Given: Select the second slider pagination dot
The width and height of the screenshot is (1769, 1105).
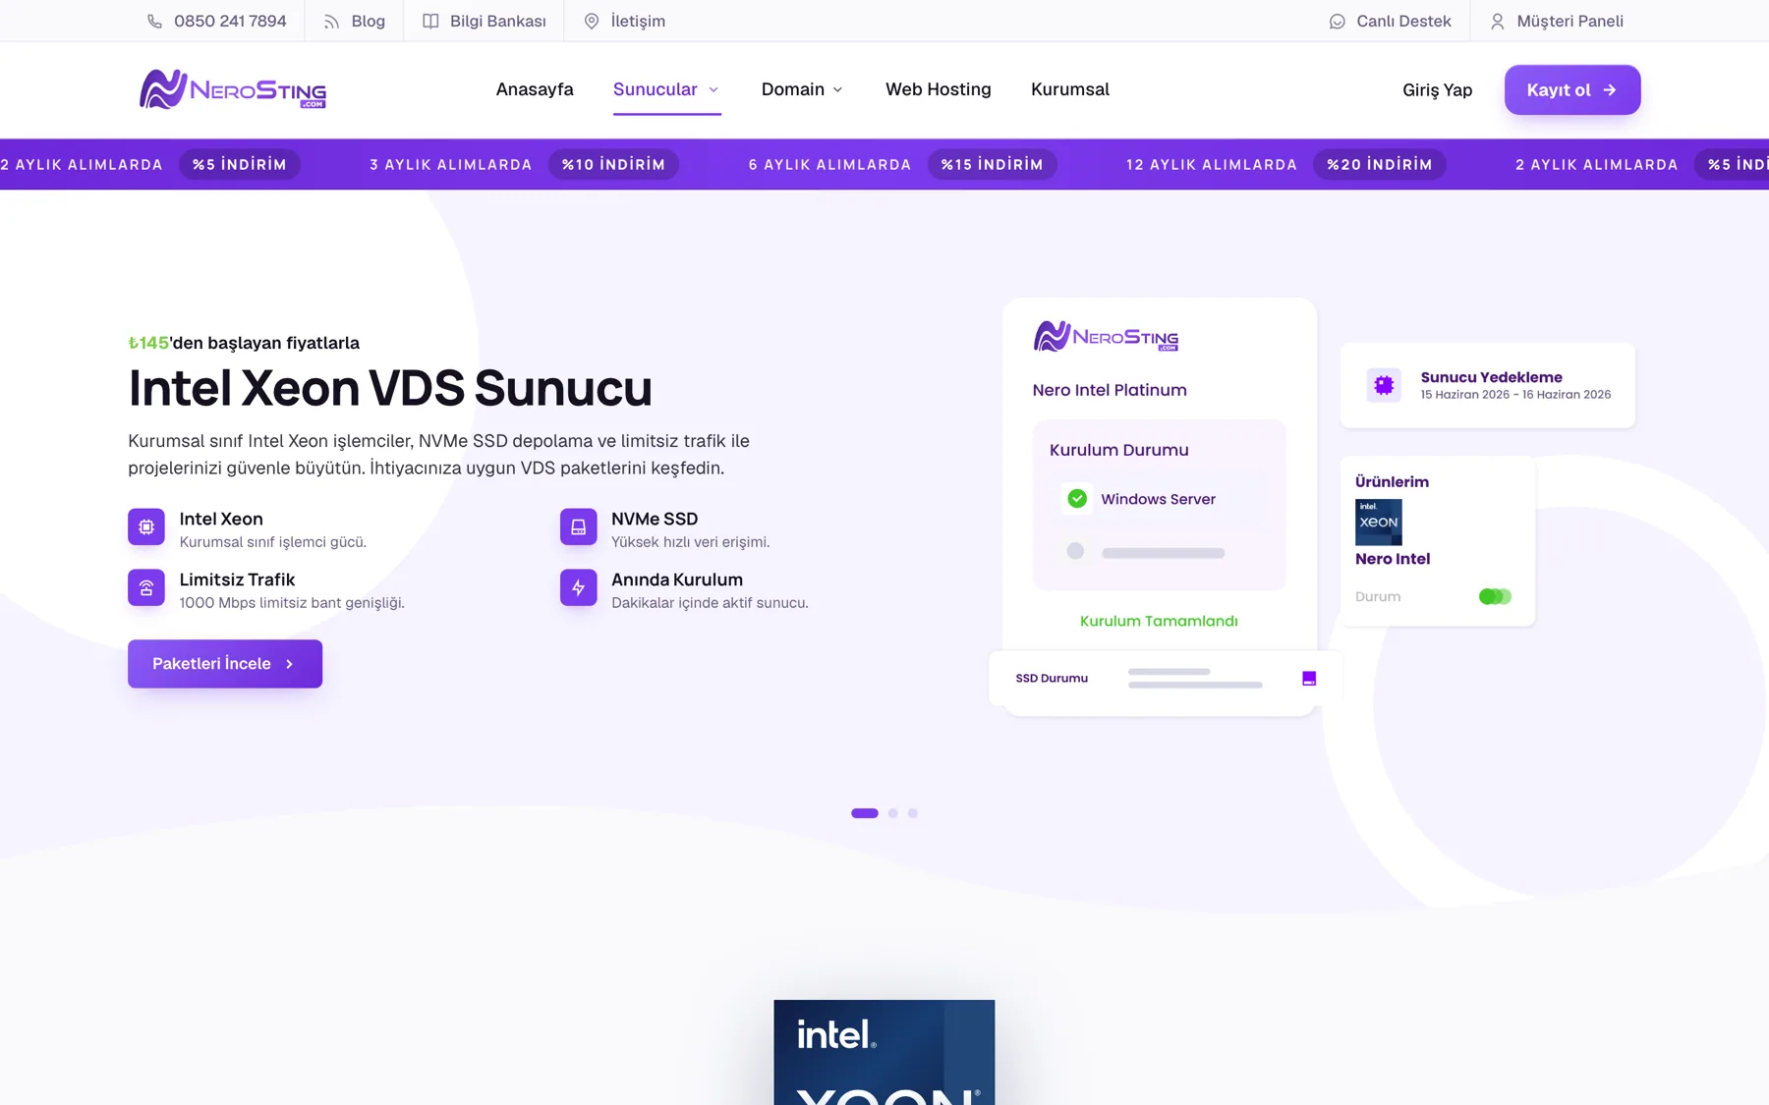Looking at the screenshot, I should tap(893, 813).
